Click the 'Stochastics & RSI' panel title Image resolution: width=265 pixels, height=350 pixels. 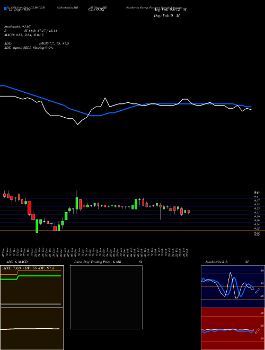point(227,262)
